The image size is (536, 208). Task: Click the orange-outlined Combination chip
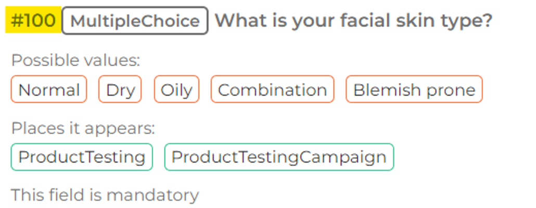point(272,89)
